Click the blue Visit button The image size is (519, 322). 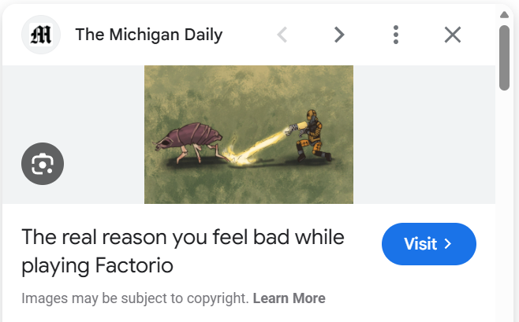[x=428, y=244]
